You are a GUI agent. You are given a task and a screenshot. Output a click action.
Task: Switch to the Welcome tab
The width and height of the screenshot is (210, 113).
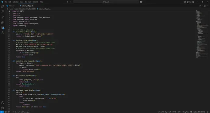(11, 6)
